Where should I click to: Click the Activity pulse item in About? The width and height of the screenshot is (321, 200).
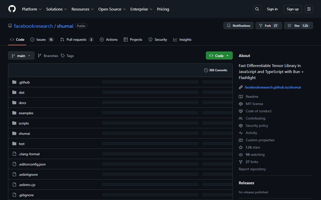pos(251,133)
